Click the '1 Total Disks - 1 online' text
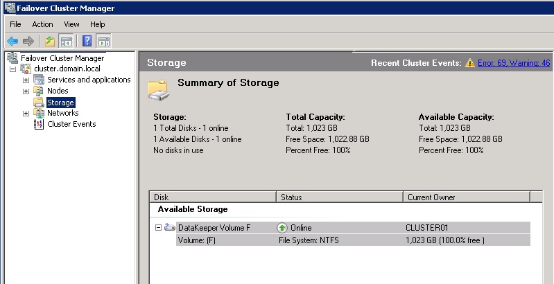 pos(191,128)
